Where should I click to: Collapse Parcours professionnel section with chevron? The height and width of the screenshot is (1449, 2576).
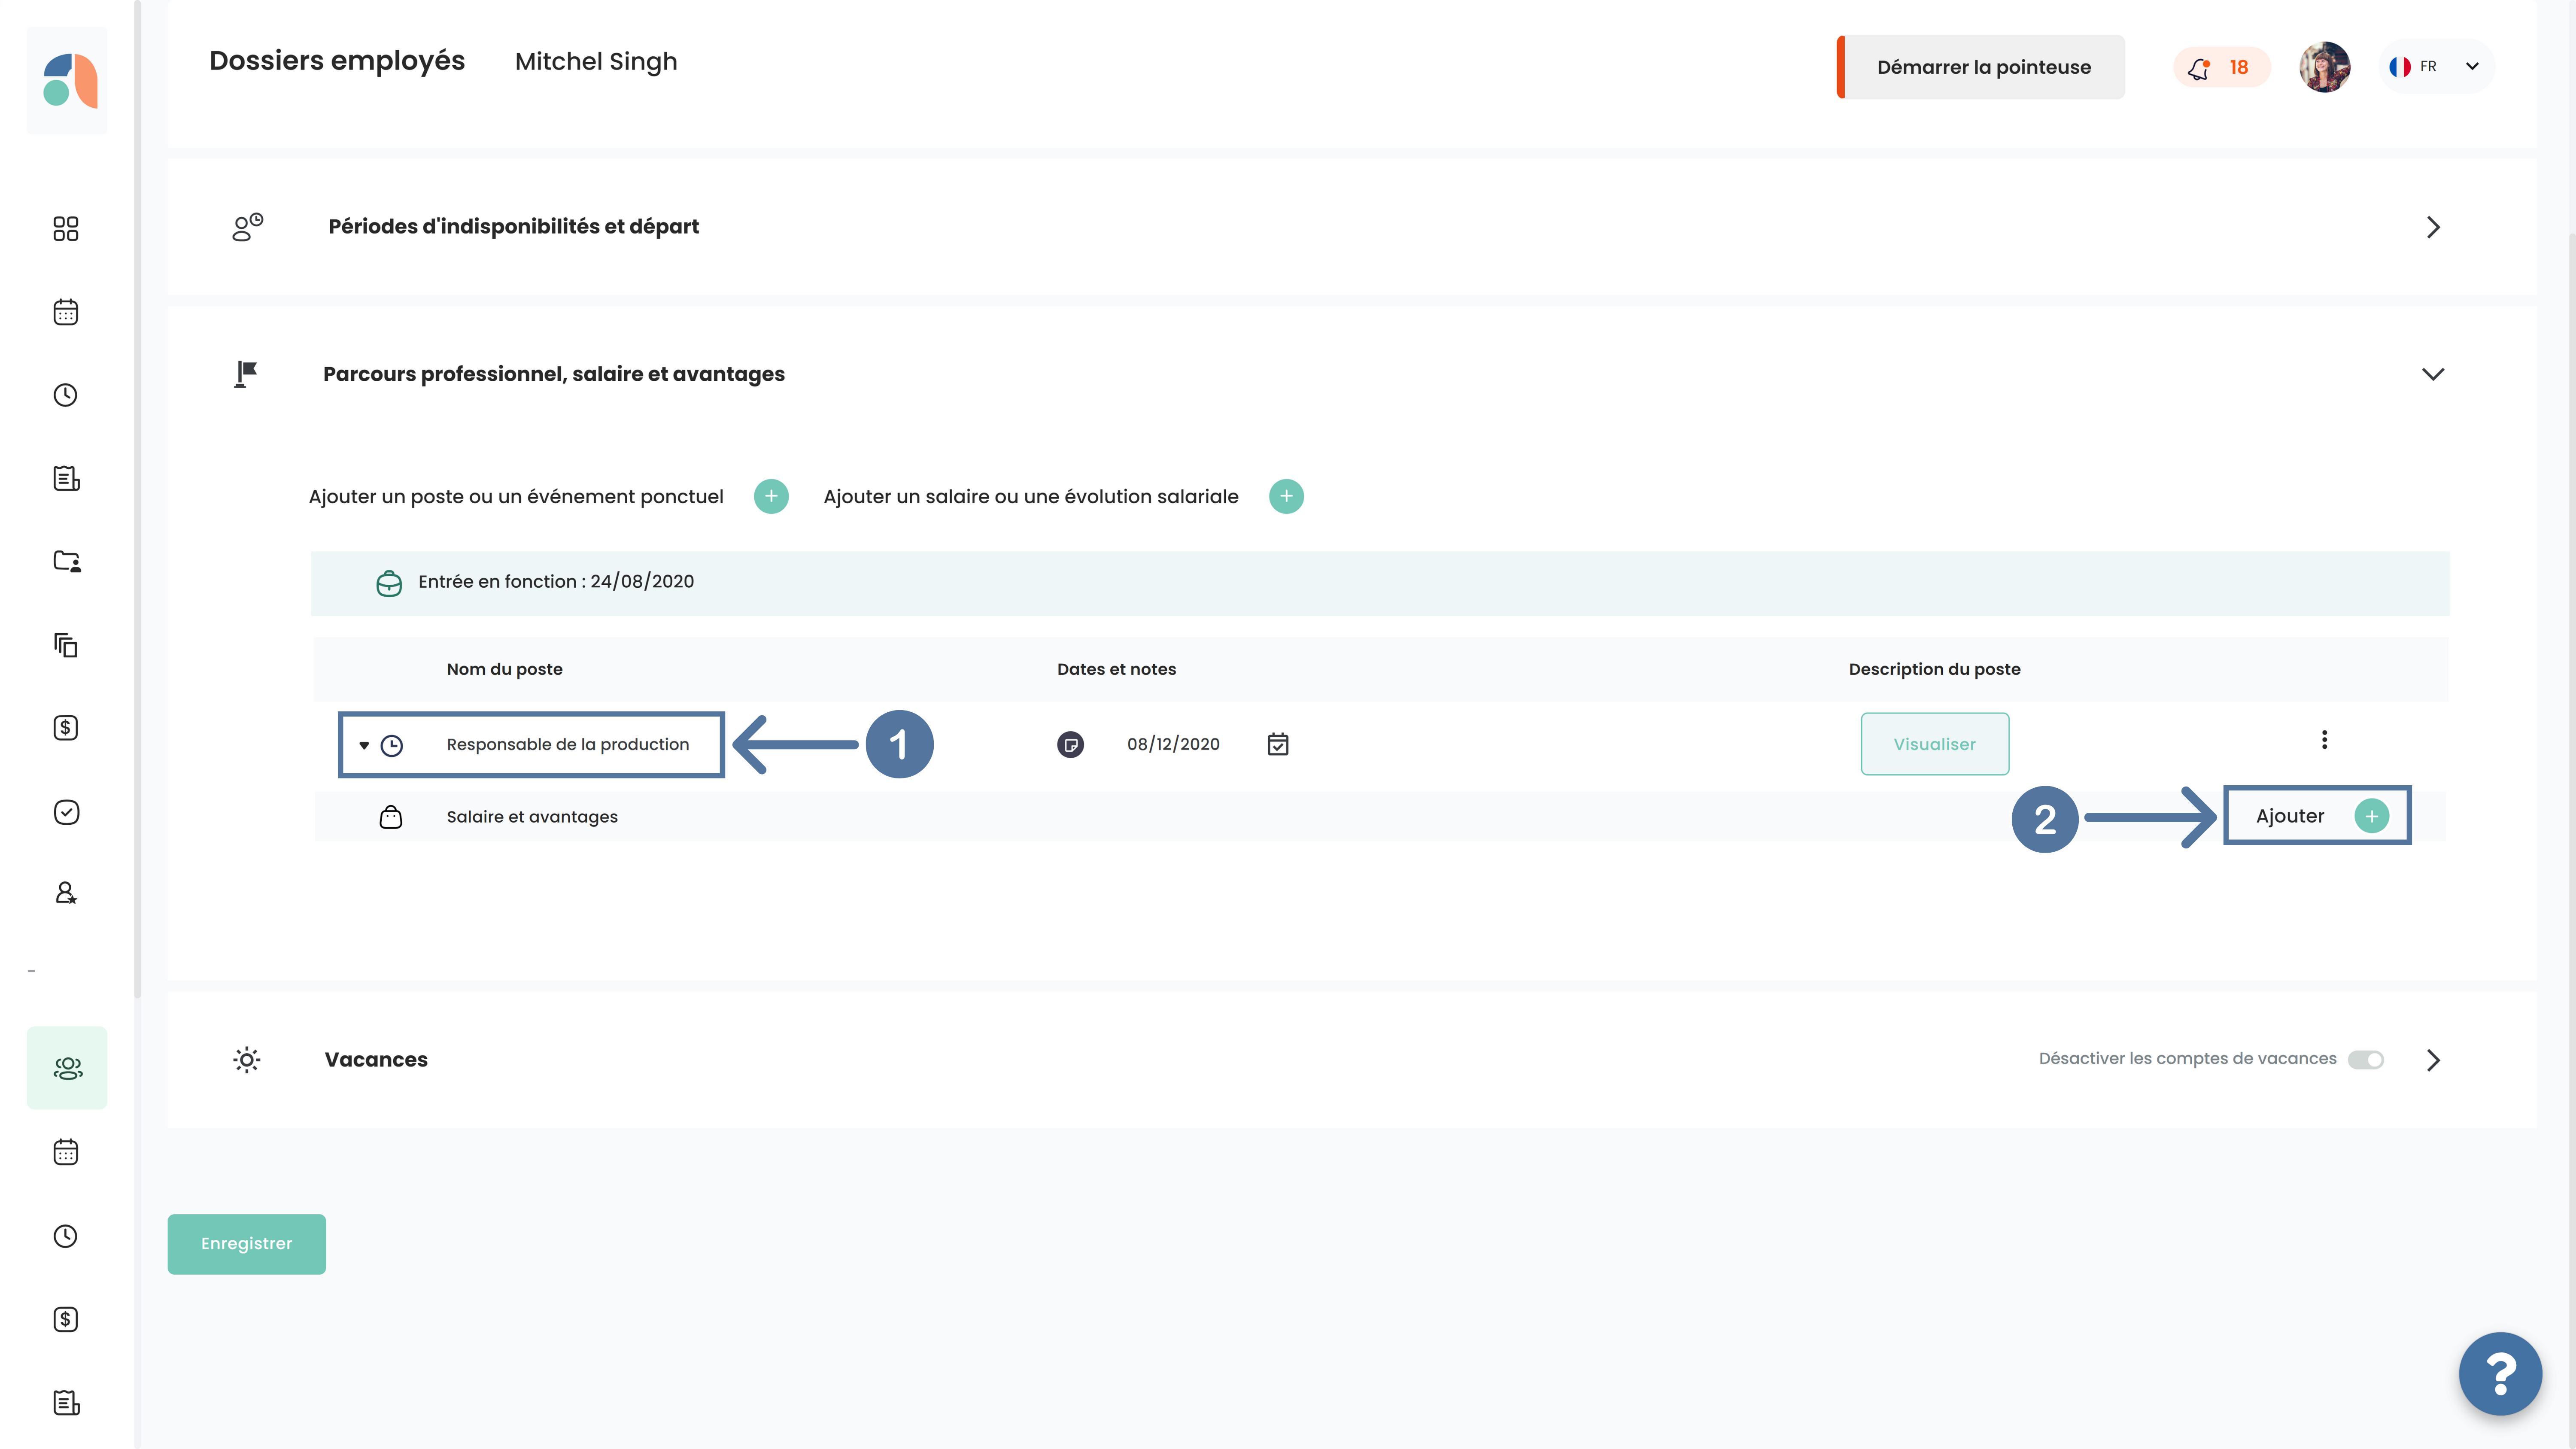point(2433,374)
